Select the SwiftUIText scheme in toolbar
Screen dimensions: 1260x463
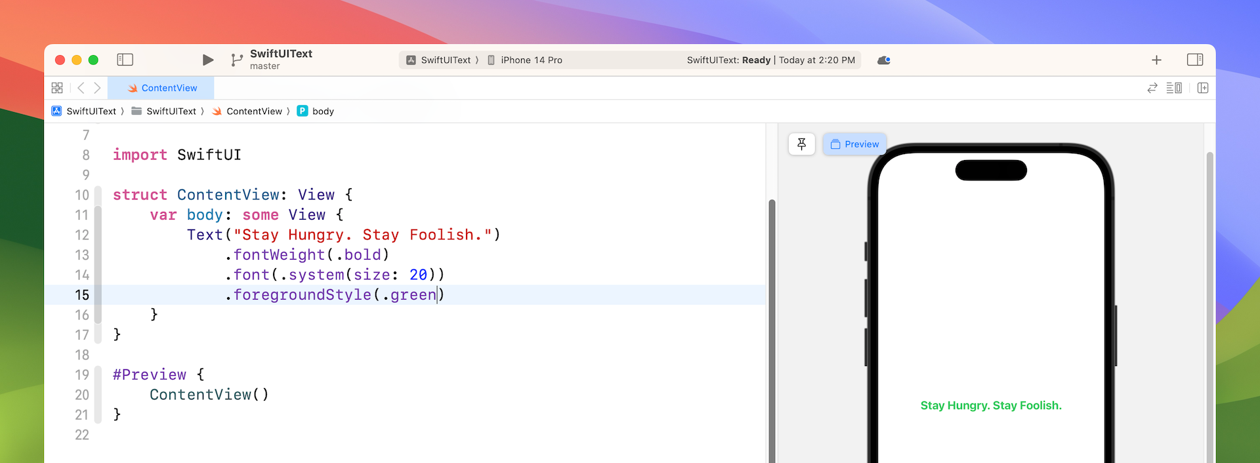coord(439,60)
